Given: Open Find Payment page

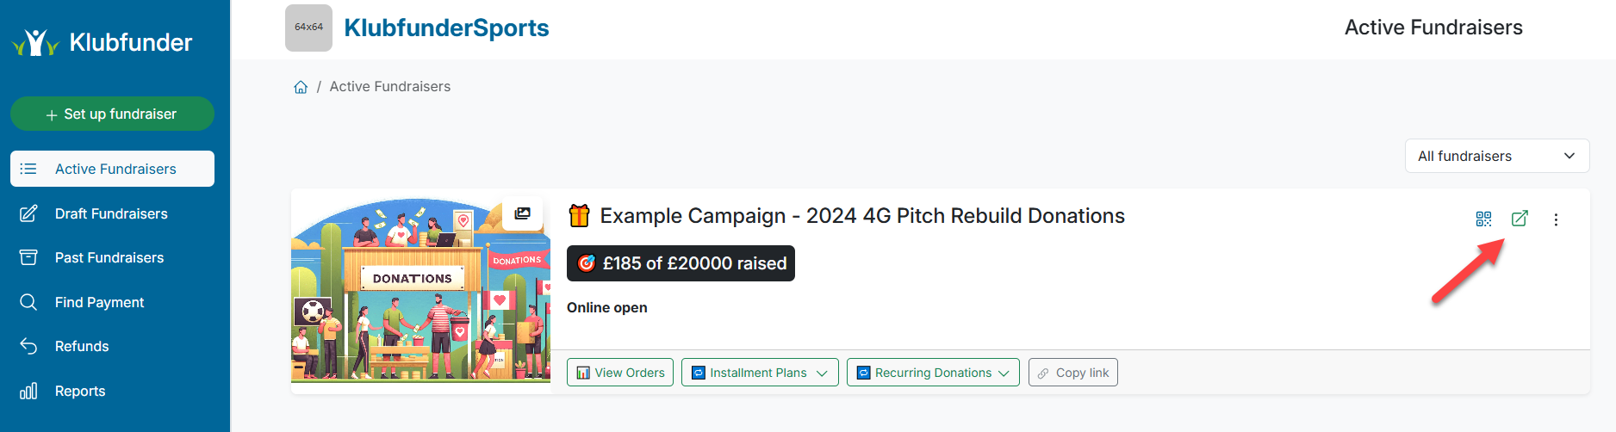Looking at the screenshot, I should tap(99, 302).
